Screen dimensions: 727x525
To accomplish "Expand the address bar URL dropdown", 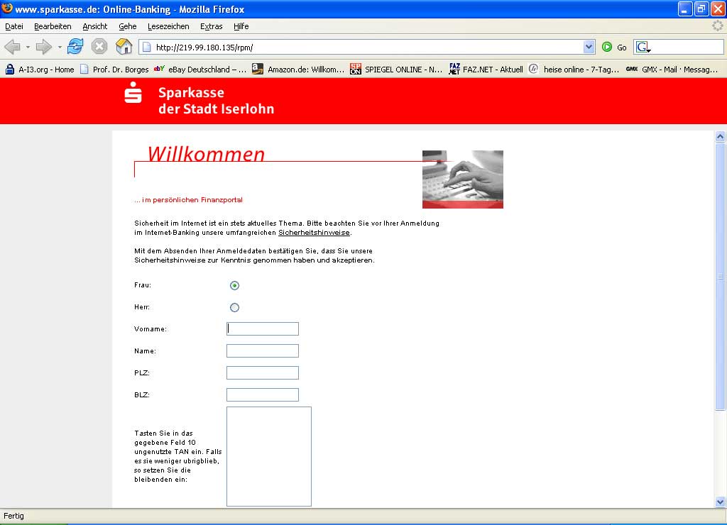I will [x=589, y=47].
